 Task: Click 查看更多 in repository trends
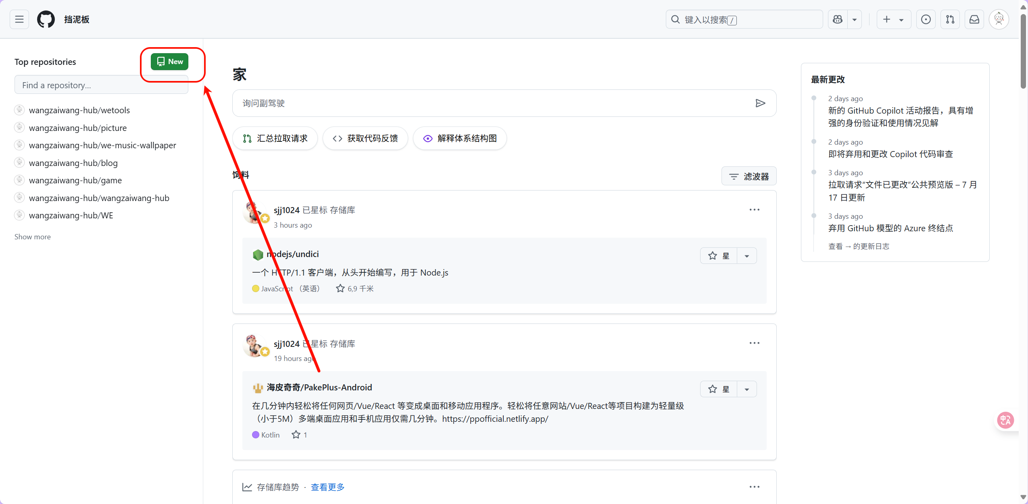(327, 487)
